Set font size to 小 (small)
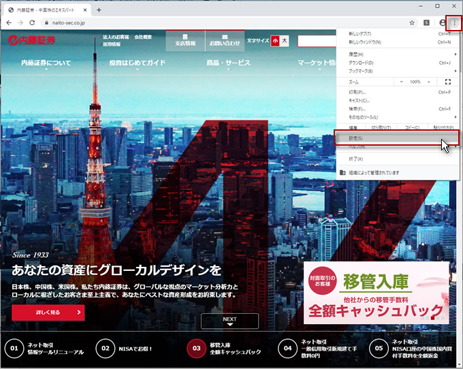463x369 pixels. 275,41
